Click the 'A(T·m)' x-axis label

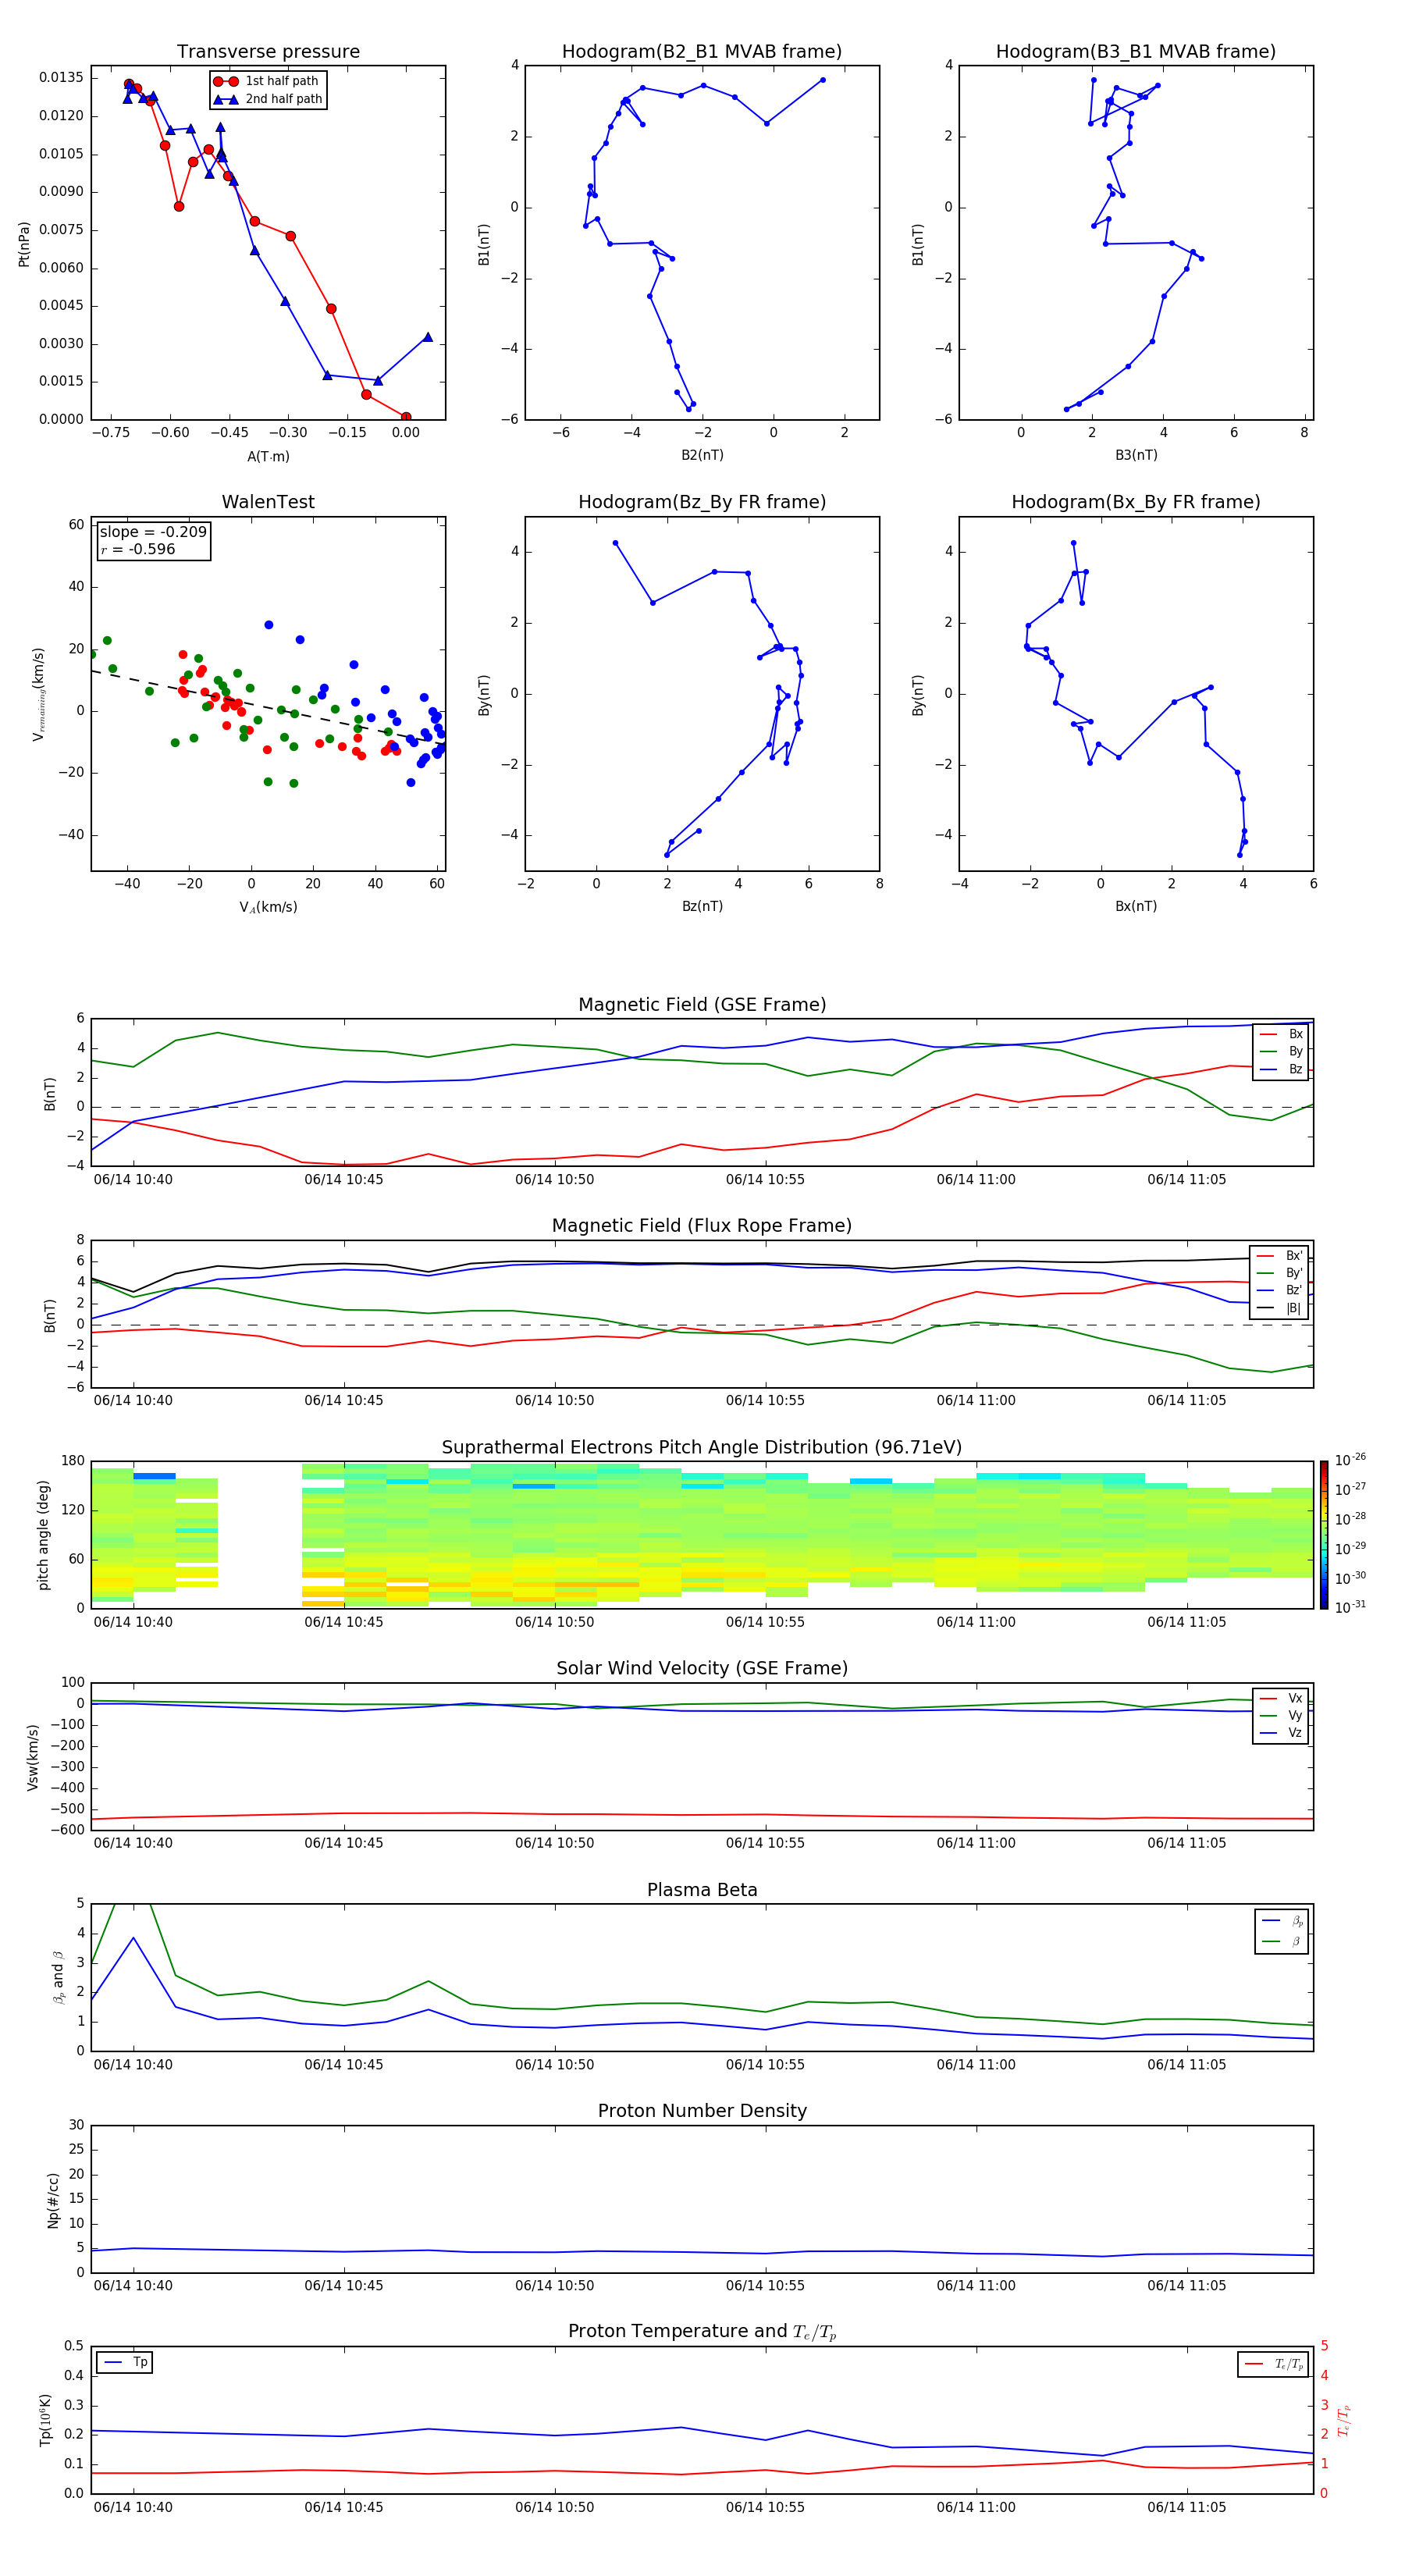(268, 456)
